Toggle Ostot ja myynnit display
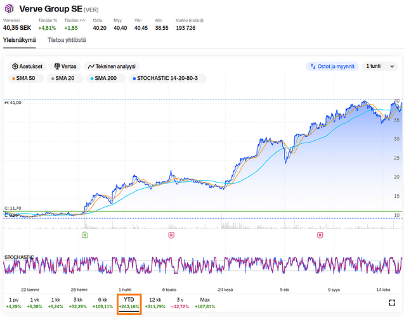Viewport: 404px width, 317px height. 332,66
